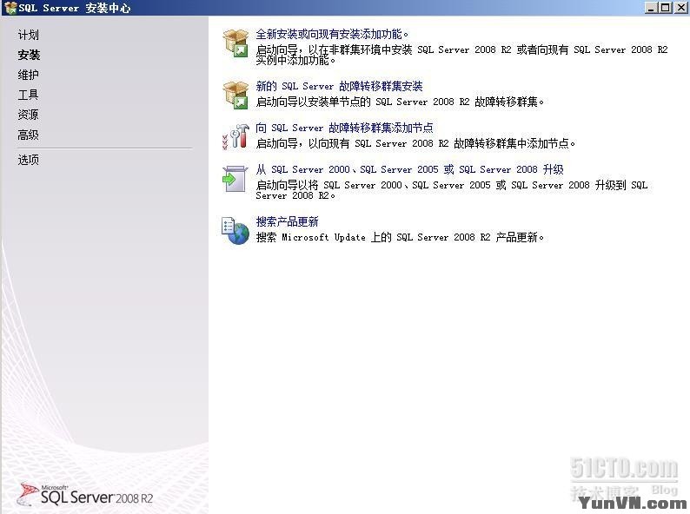
Task: Click 向 SQL Server 故障转移群集添加节点 link
Action: pyautogui.click(x=344, y=128)
